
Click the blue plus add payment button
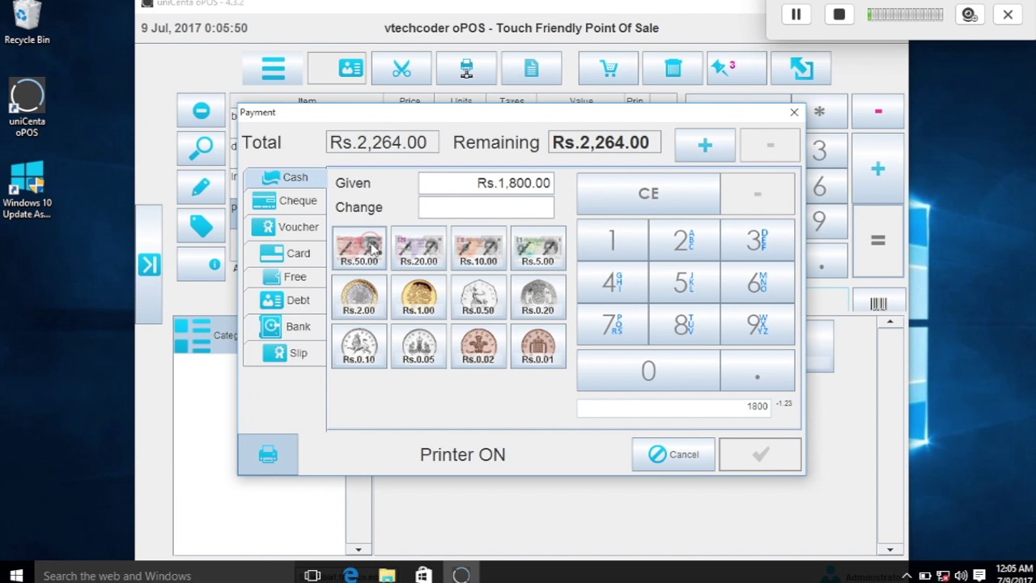[705, 146]
